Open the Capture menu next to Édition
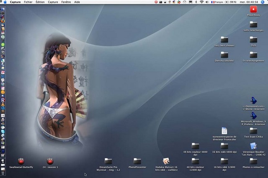The height and width of the screenshot is (178, 268). [x=53, y=2]
